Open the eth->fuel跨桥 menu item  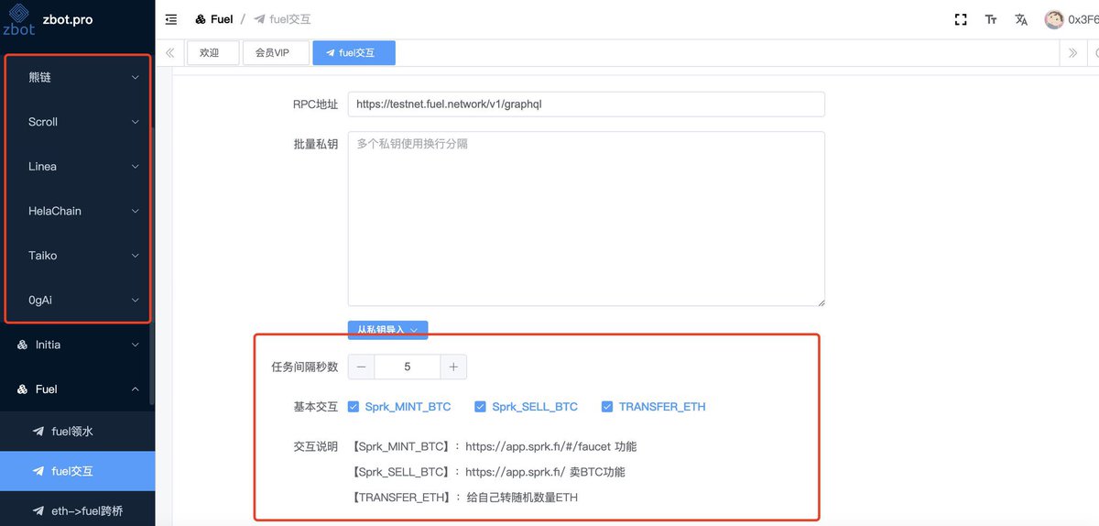(x=78, y=511)
